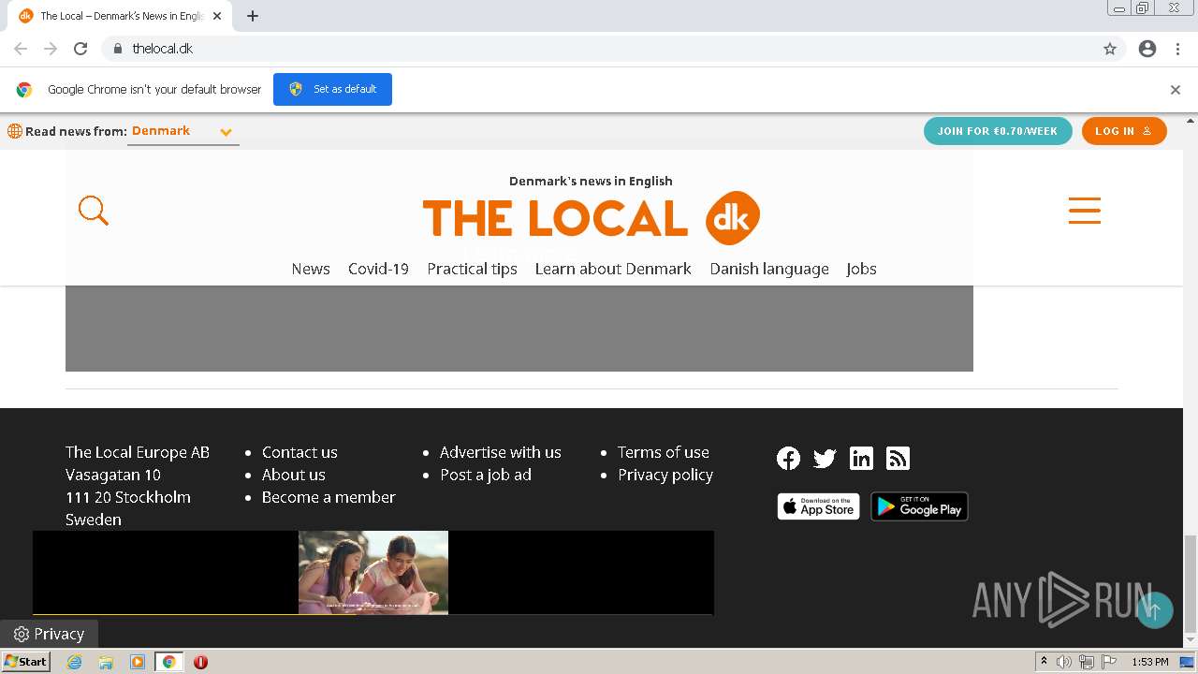Open the RSS feed icon
Screen dimensions: 1198x674
point(898,458)
